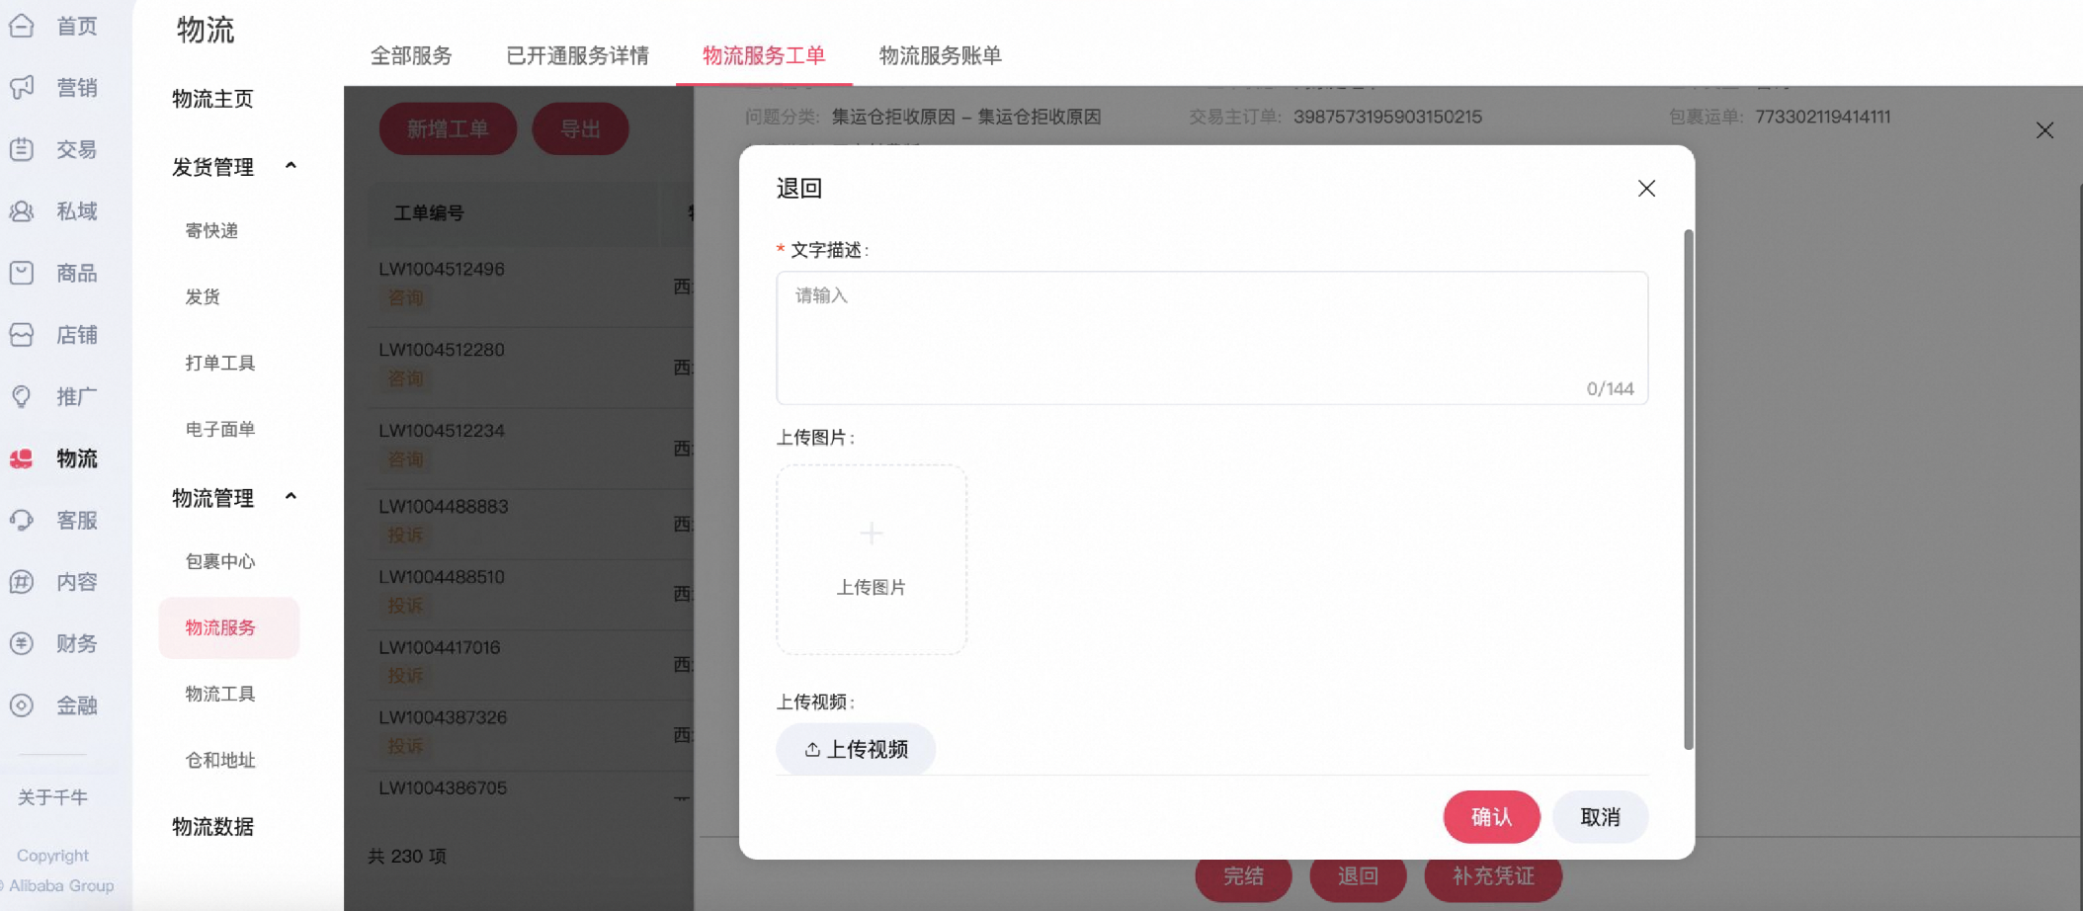Open the 物流数据 menu section
2083x911 pixels.
[x=212, y=827]
